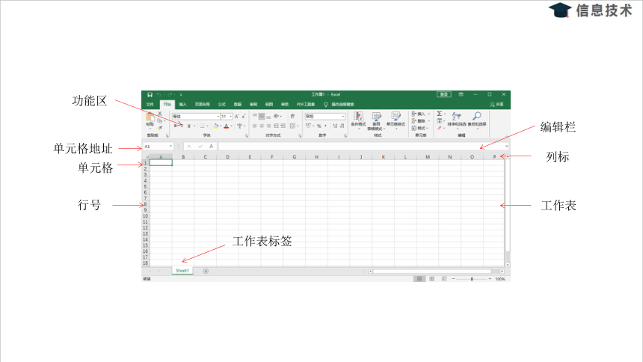This screenshot has height=362, width=643.
Task: Open the number format dropdown
Action: [x=343, y=116]
